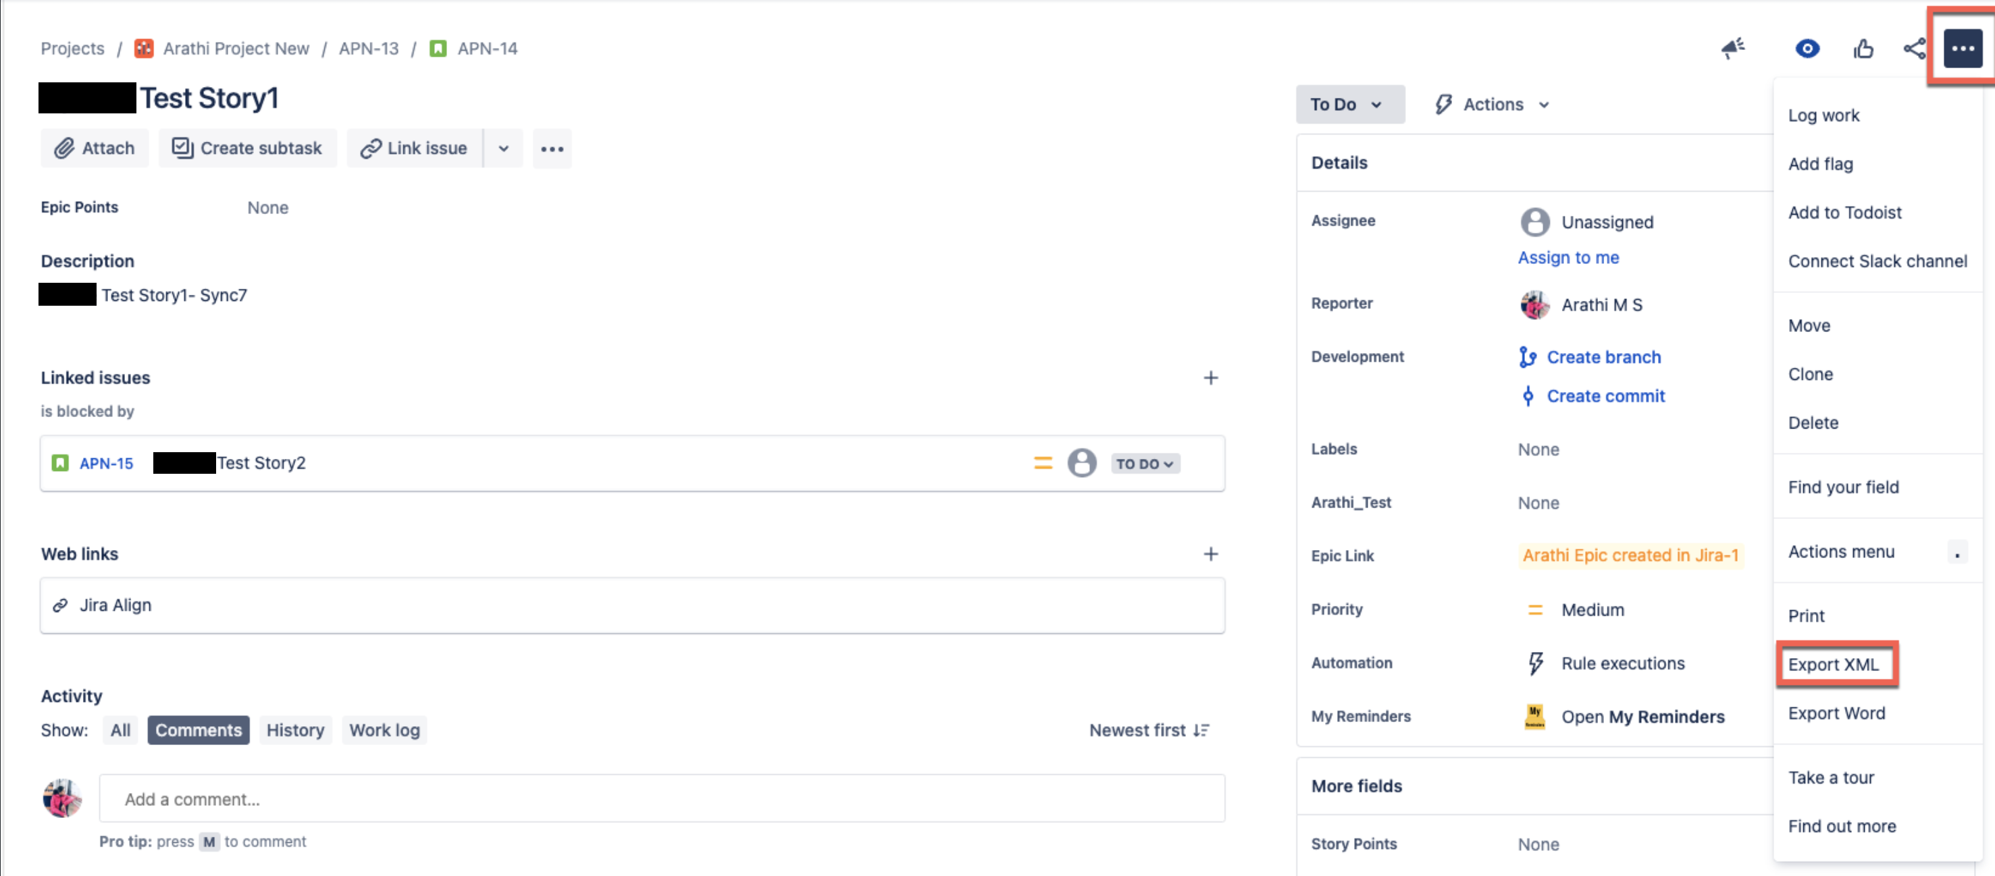The height and width of the screenshot is (876, 1995).
Task: Open feedback with the megaphone icon
Action: pyautogui.click(x=1733, y=48)
